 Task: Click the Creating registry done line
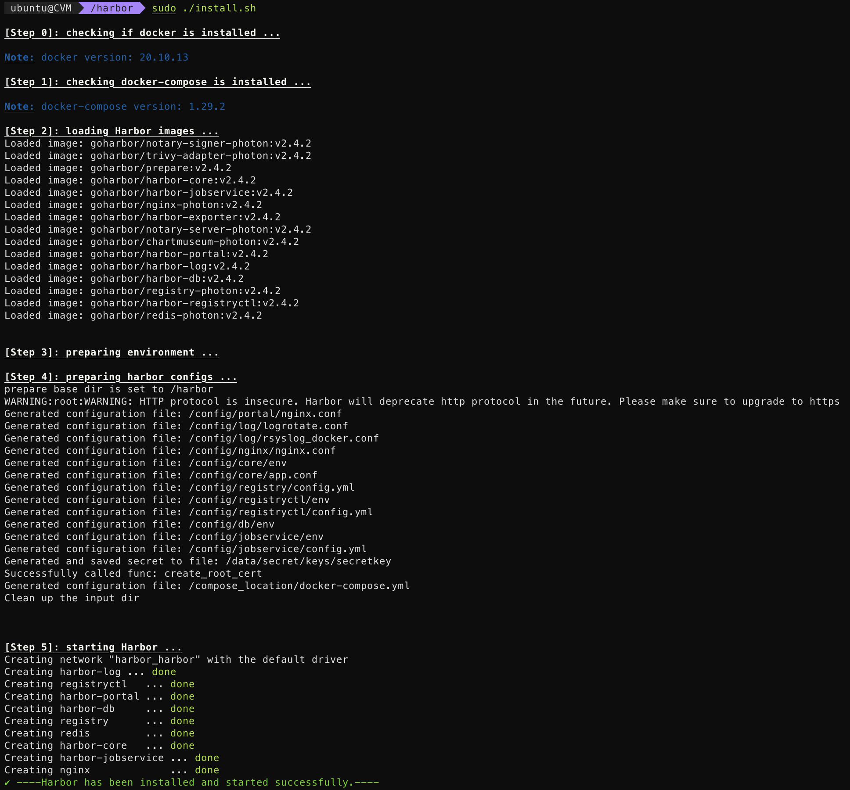click(100, 721)
